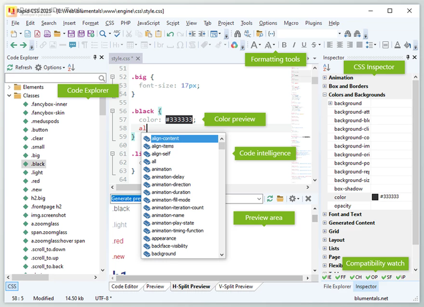Screen dimensions: 424x307
Task: Switch to the Code Editor tab
Action: (x=125, y=287)
